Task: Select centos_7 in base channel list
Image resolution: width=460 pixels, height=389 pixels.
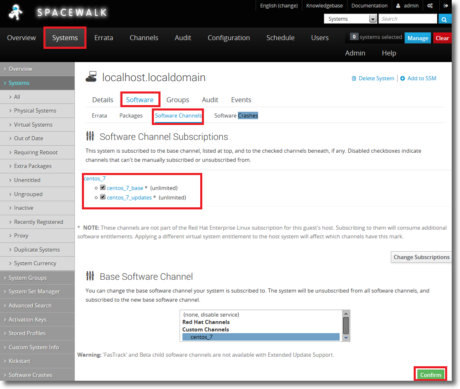Action: click(x=261, y=337)
